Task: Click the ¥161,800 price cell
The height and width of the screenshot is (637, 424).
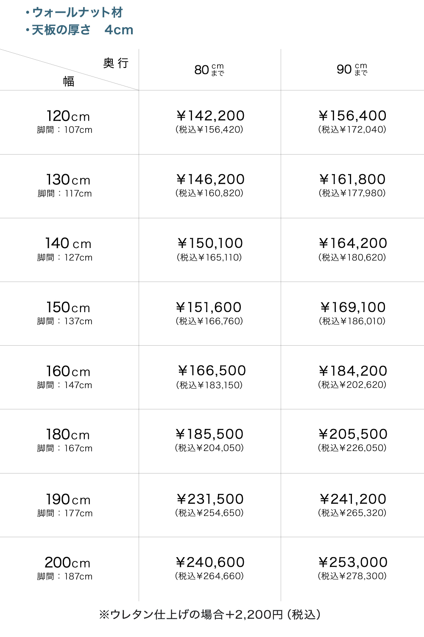Action: point(352,180)
